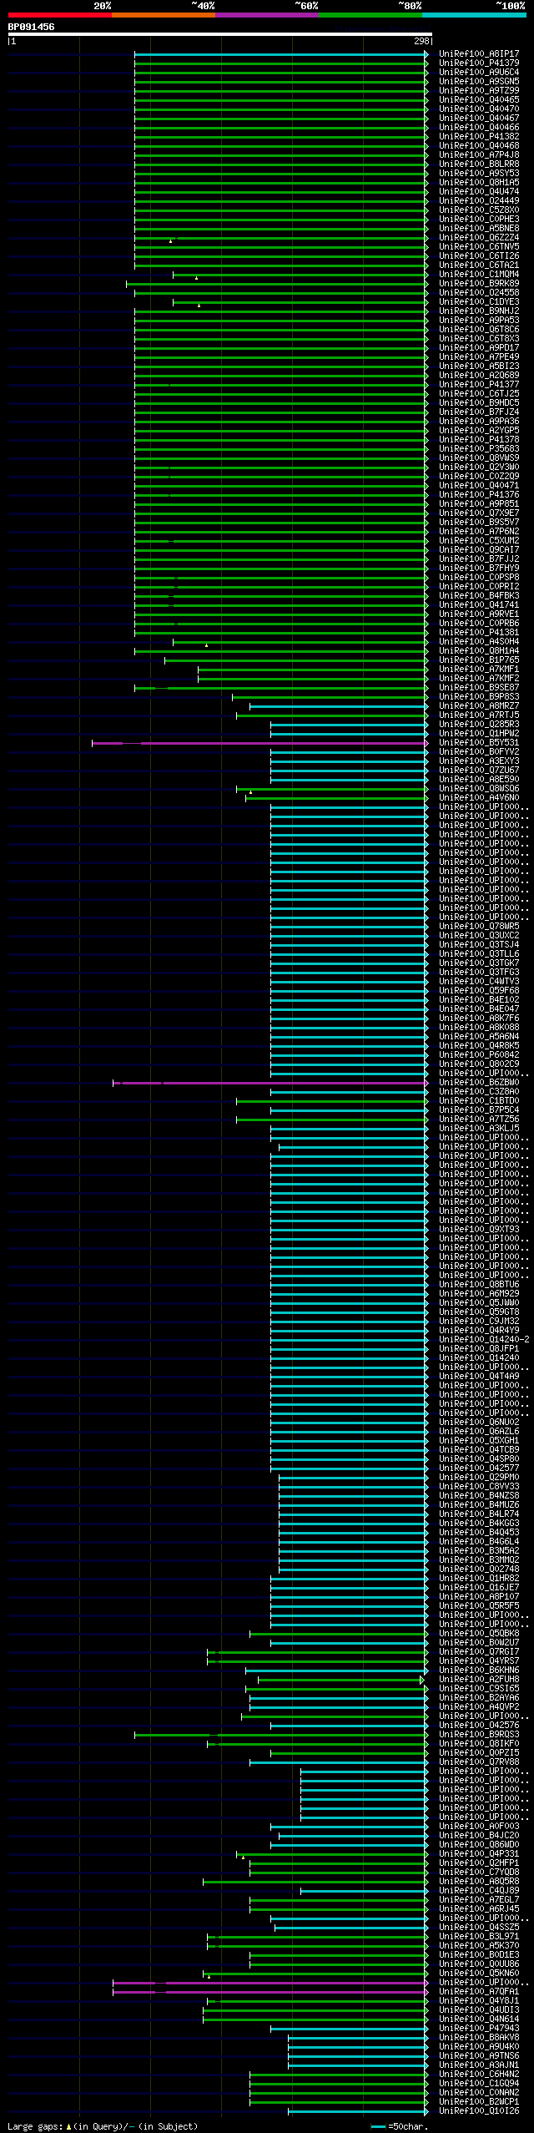Click the orange ~40% identity legend segment
The height and width of the screenshot is (2133, 534).
pyautogui.click(x=164, y=15)
